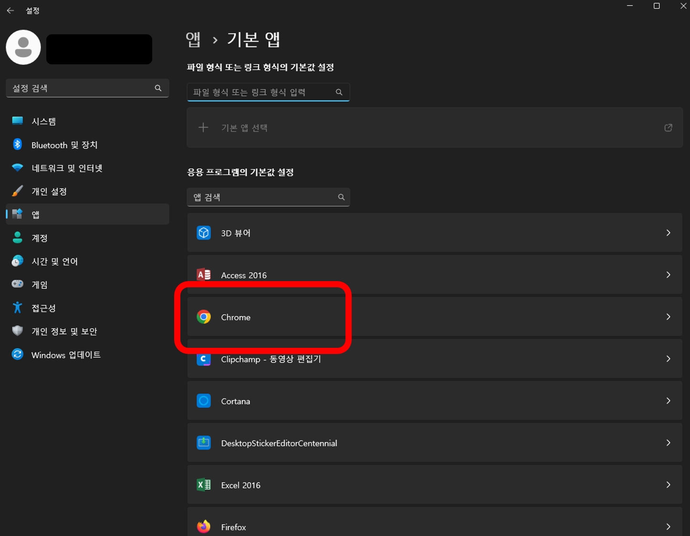This screenshot has width=690, height=536.
Task: Expand the Firefox row chevron
Action: [x=669, y=526]
